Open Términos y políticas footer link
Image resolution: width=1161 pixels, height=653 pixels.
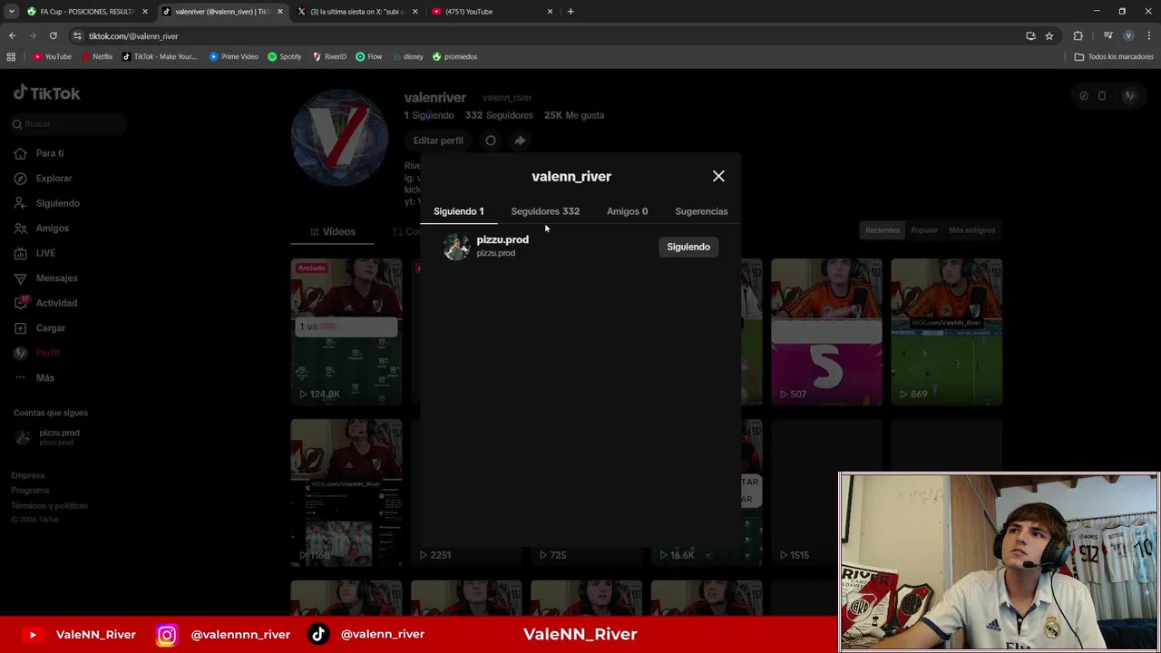point(50,506)
